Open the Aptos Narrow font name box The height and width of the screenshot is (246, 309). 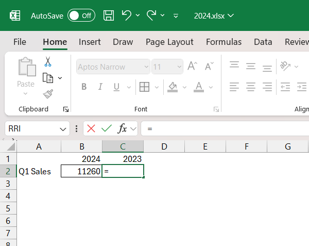pos(113,67)
